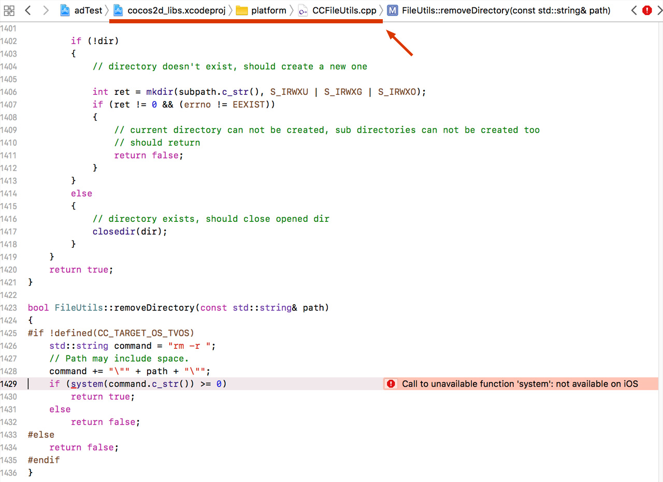The width and height of the screenshot is (663, 482).
Task: Open cocos2d_libs.xcodeproj breadcrumb menu
Action: point(176,10)
